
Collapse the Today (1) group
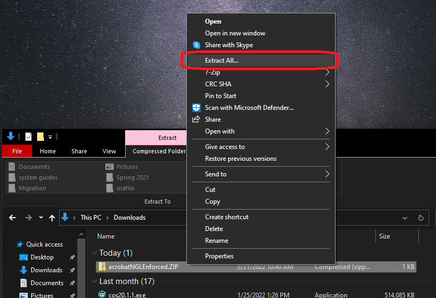[94, 253]
